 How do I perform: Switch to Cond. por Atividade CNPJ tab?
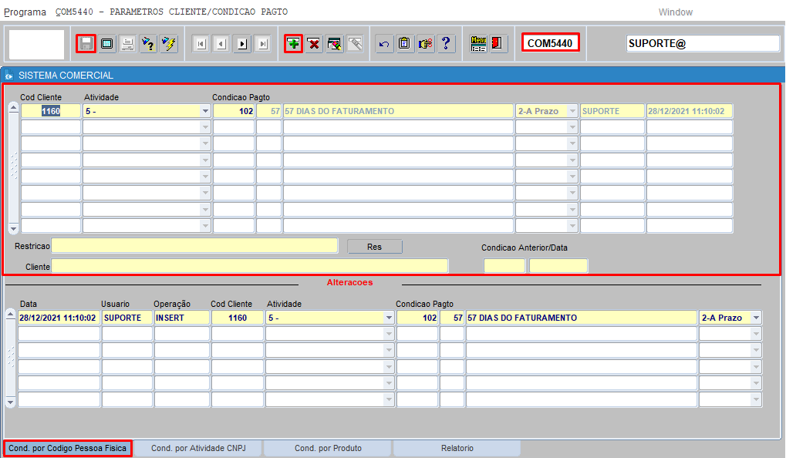198,448
